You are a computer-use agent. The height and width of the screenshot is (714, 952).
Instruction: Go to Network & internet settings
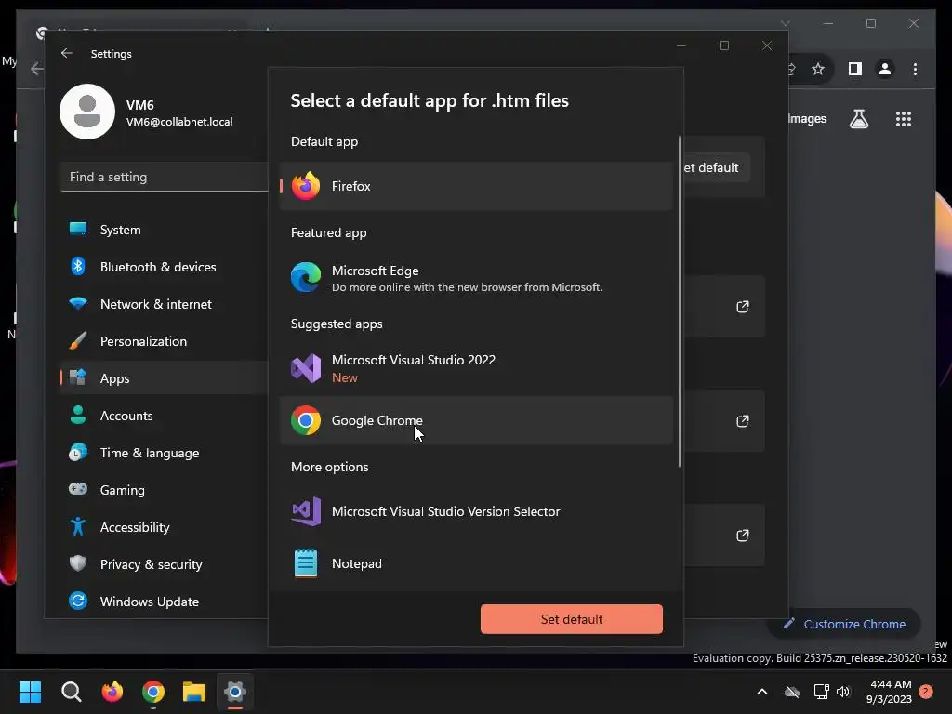click(164, 304)
